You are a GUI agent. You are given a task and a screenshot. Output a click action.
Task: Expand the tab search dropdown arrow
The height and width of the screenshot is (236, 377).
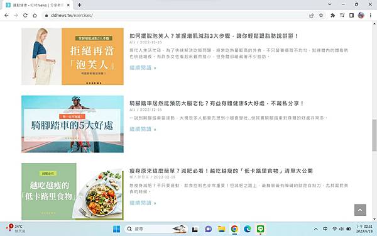tap(330, 4)
